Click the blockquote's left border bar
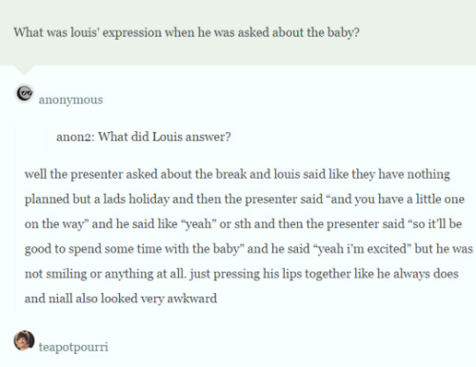This screenshot has width=476, height=367. tap(47, 137)
